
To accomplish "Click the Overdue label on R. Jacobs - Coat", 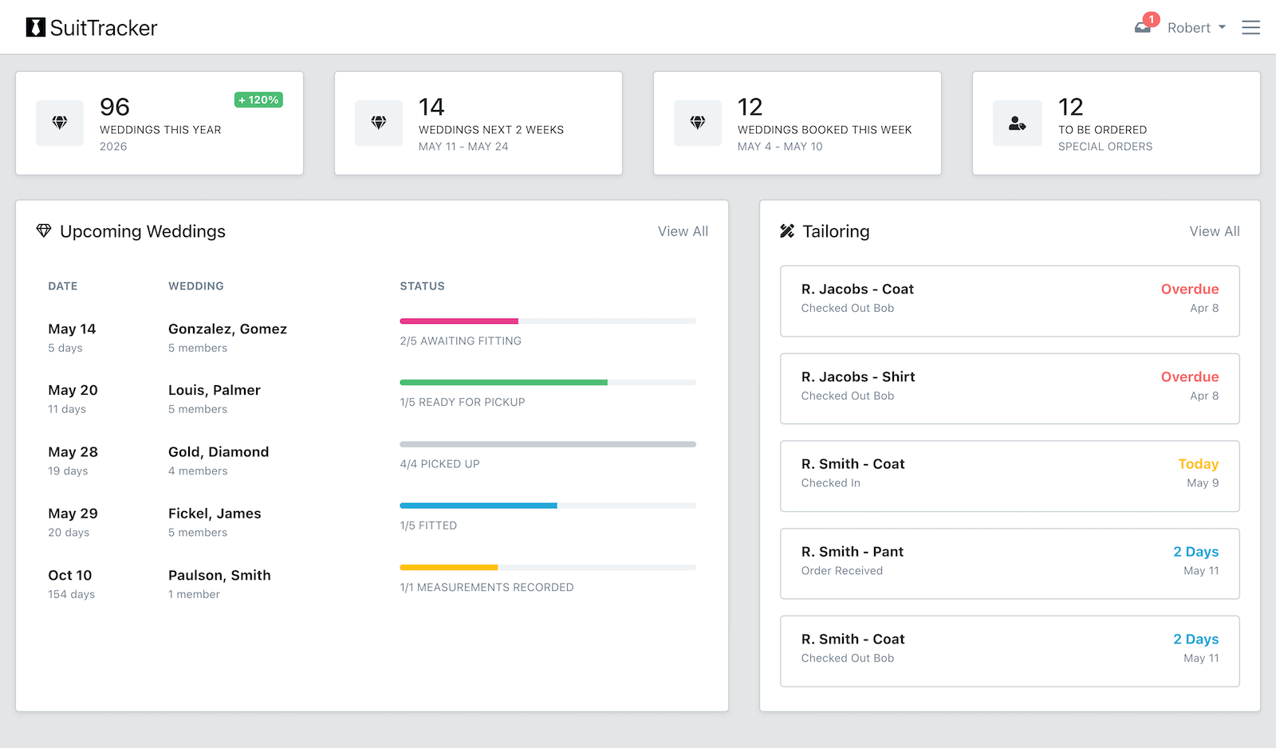I will [x=1190, y=289].
